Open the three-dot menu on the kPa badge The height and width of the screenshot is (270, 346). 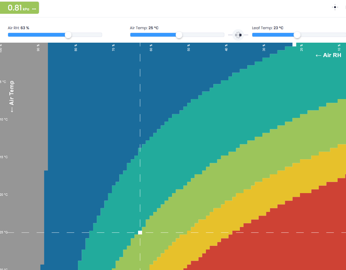(34, 9)
